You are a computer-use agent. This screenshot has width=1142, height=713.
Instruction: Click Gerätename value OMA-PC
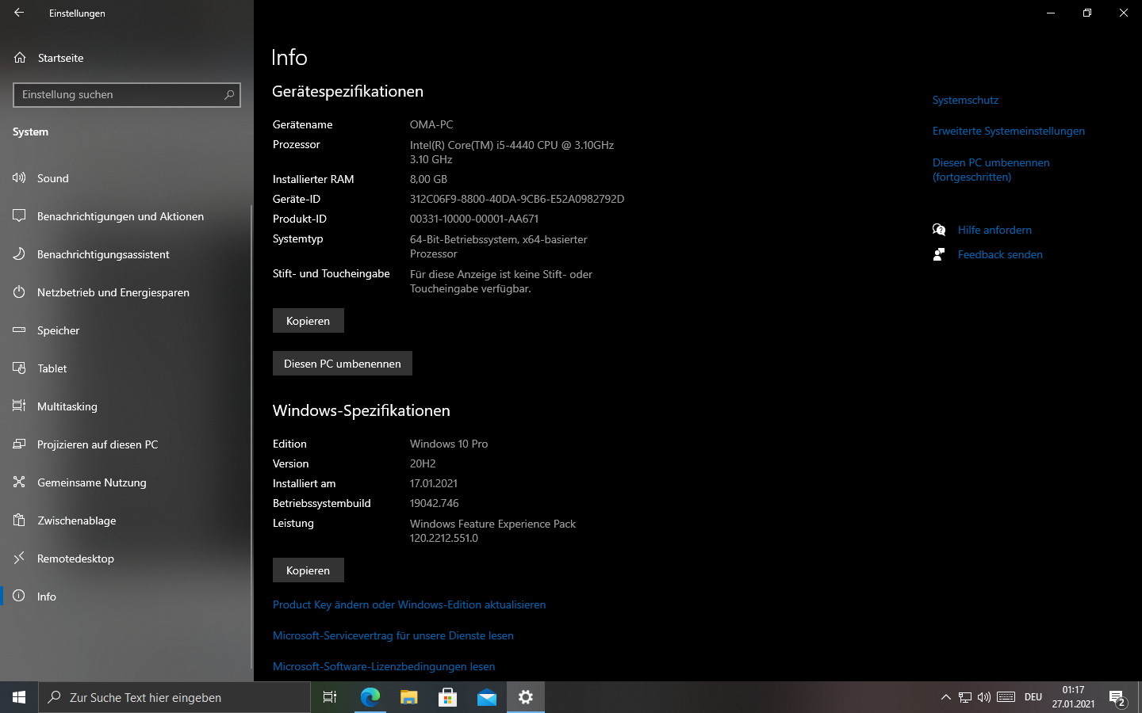point(431,124)
